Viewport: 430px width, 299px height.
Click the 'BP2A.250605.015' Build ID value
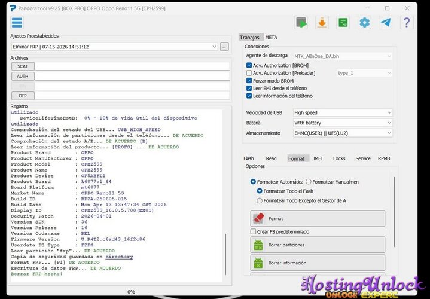[104, 199]
